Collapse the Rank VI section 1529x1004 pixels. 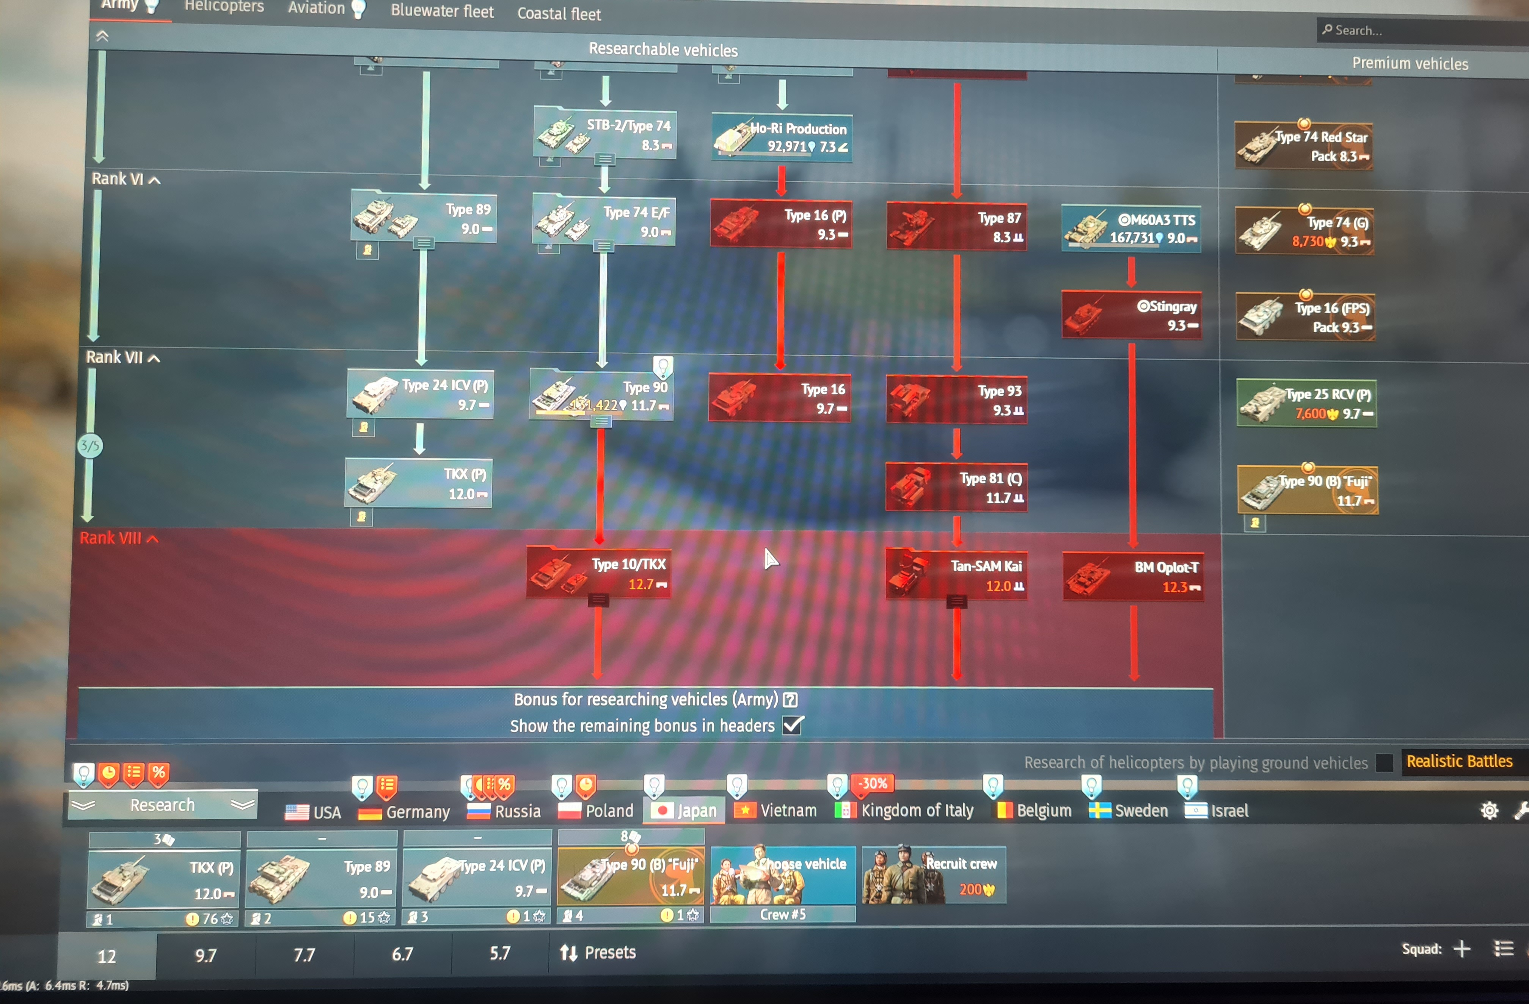coord(154,180)
